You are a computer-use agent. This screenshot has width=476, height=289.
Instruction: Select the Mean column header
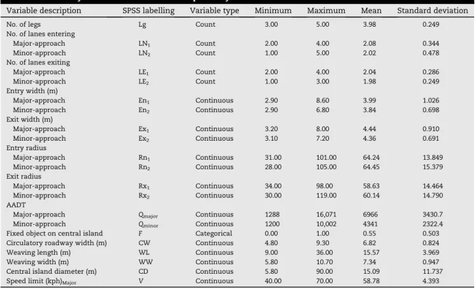pyautogui.click(x=371, y=11)
